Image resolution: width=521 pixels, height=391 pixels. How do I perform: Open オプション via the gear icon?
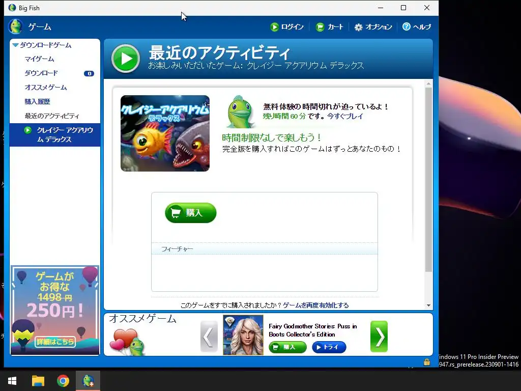click(x=358, y=27)
